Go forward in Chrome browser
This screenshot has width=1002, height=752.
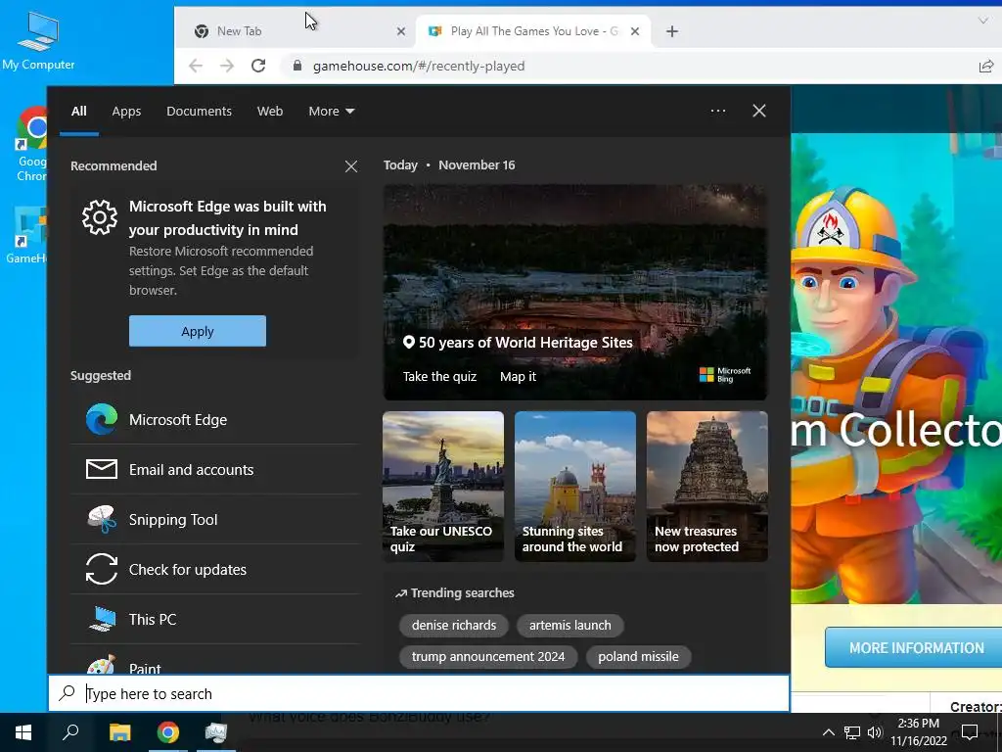pos(227,66)
